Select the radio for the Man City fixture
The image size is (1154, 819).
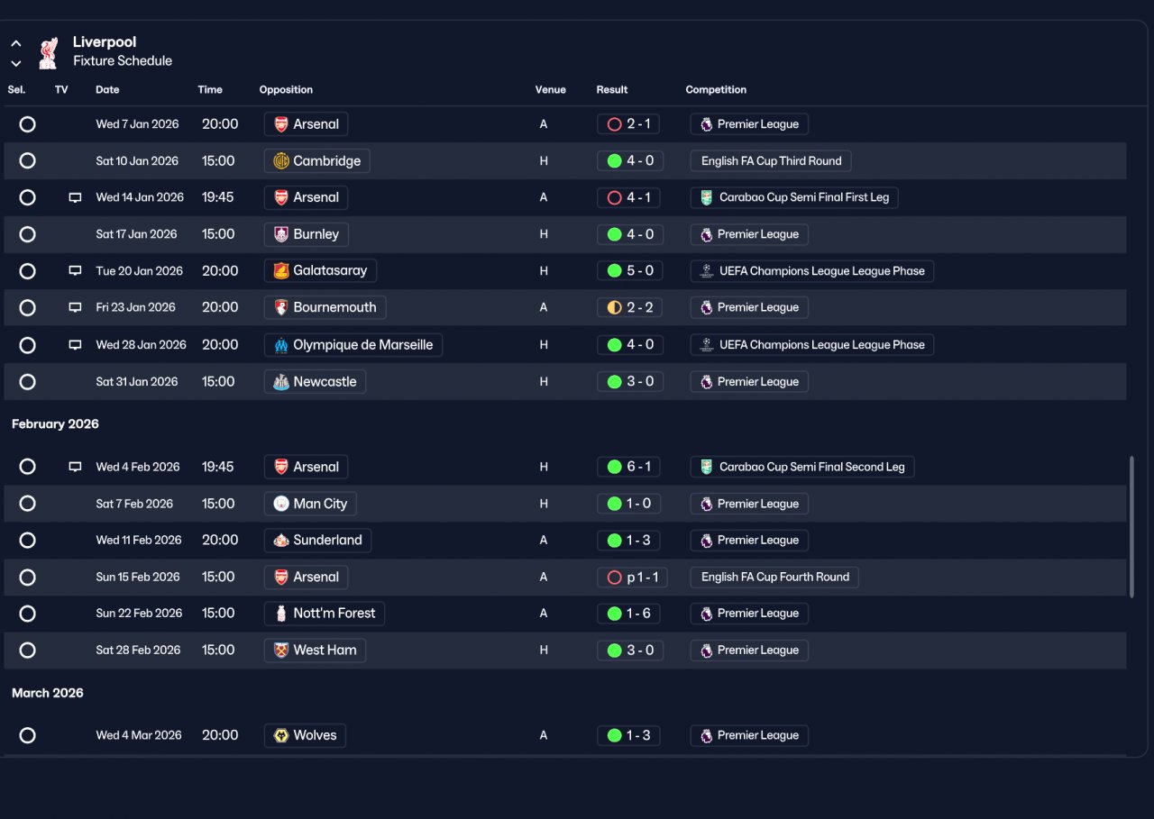pos(27,504)
